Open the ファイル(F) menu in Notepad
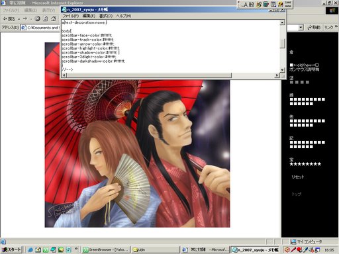This screenshot has height=254, width=339. click(71, 16)
